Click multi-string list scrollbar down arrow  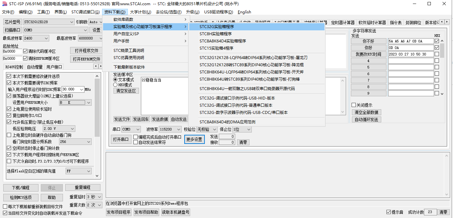[x=442, y=94]
